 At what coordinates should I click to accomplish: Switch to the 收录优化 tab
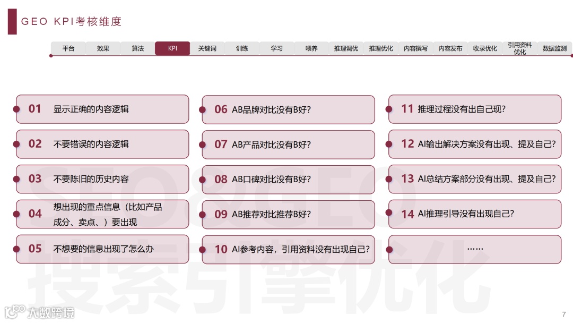(x=485, y=48)
